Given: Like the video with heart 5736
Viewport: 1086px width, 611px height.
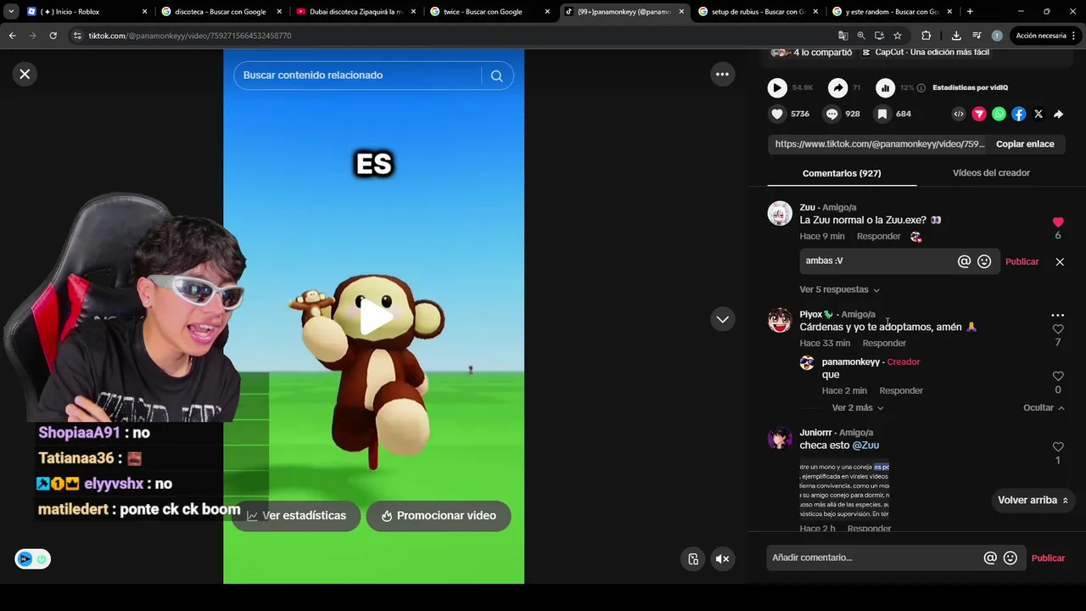Looking at the screenshot, I should pyautogui.click(x=777, y=114).
